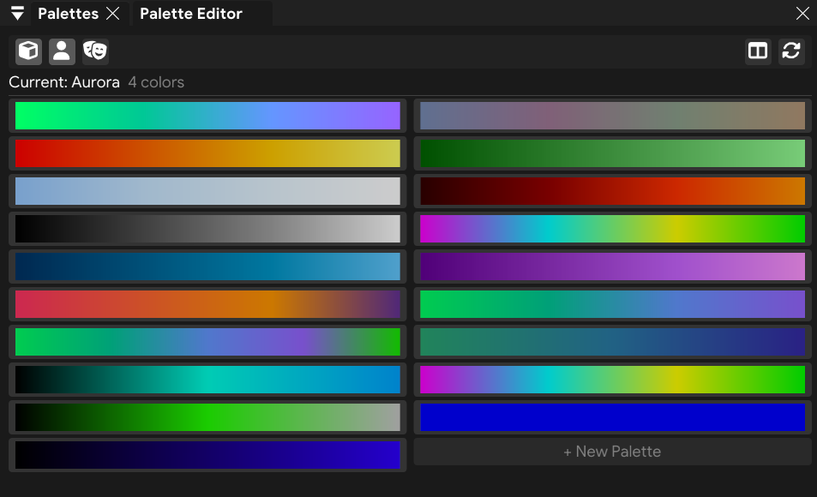
Task: Click the cube object filter icon
Action: point(28,51)
